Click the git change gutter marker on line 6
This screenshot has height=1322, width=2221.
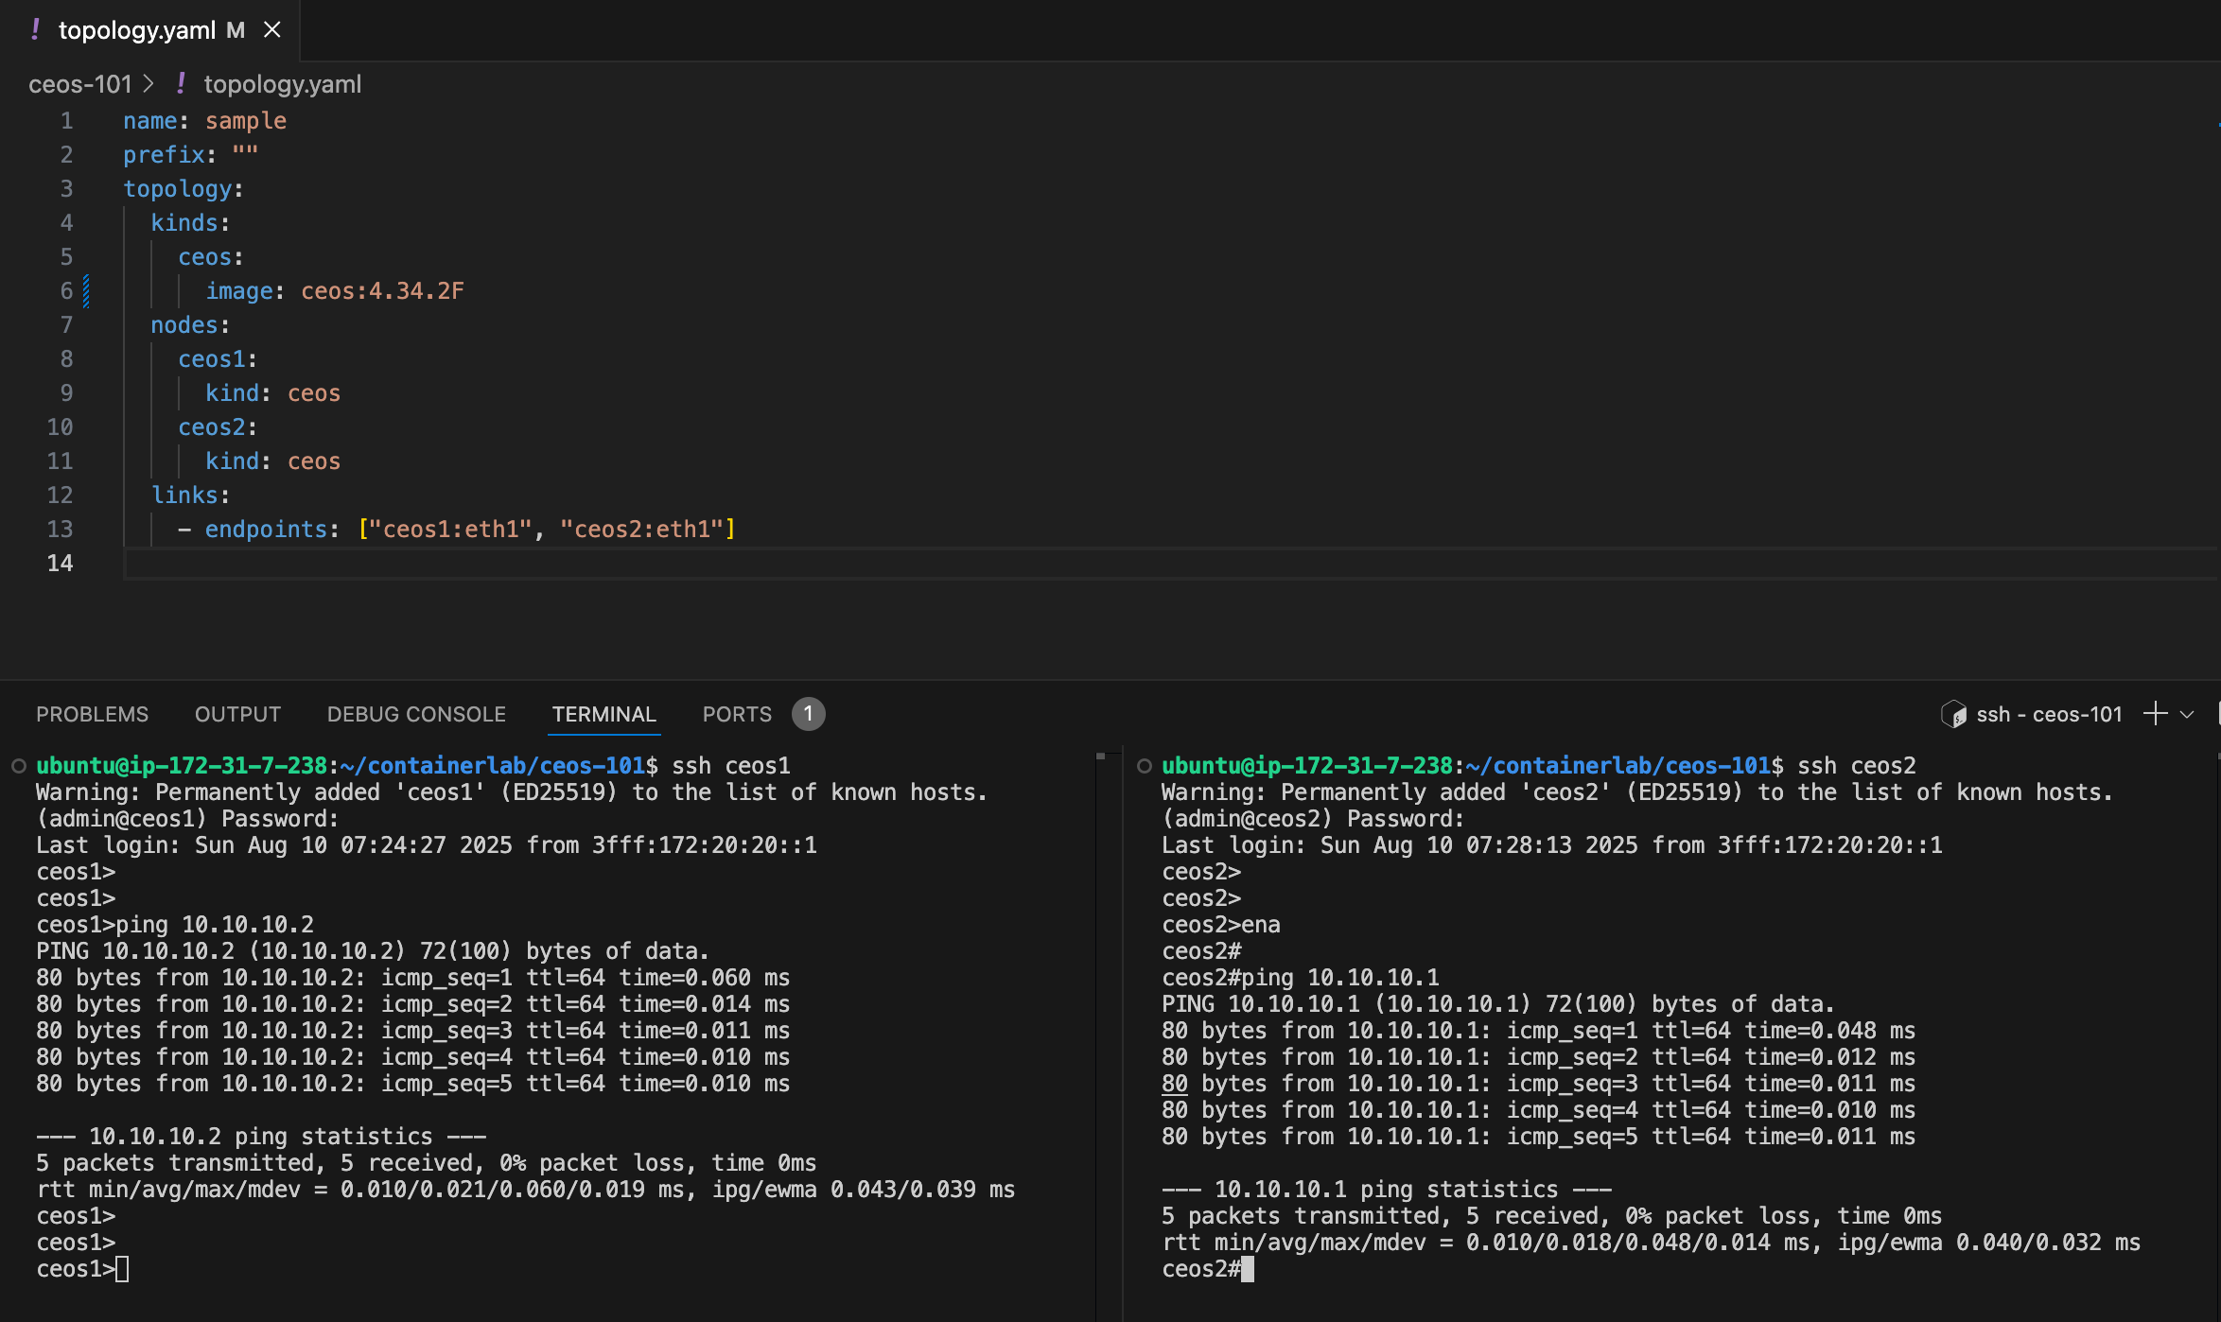pyautogui.click(x=86, y=291)
